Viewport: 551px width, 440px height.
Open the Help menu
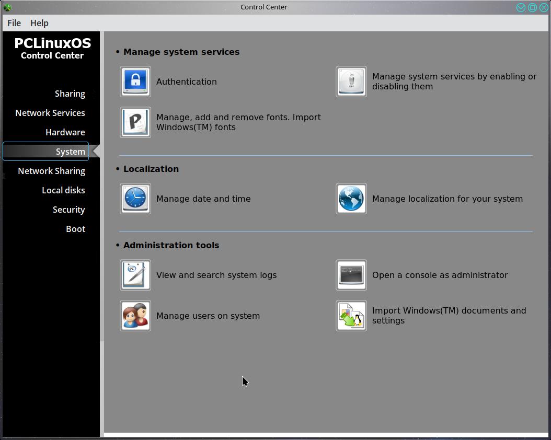[39, 23]
